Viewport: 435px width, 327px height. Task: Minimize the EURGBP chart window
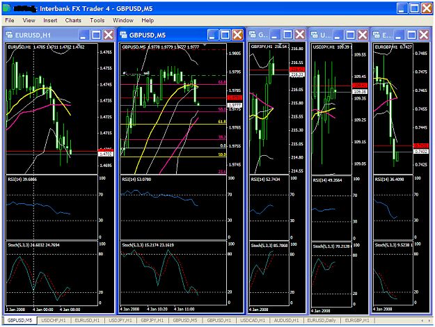pyautogui.click(x=399, y=35)
